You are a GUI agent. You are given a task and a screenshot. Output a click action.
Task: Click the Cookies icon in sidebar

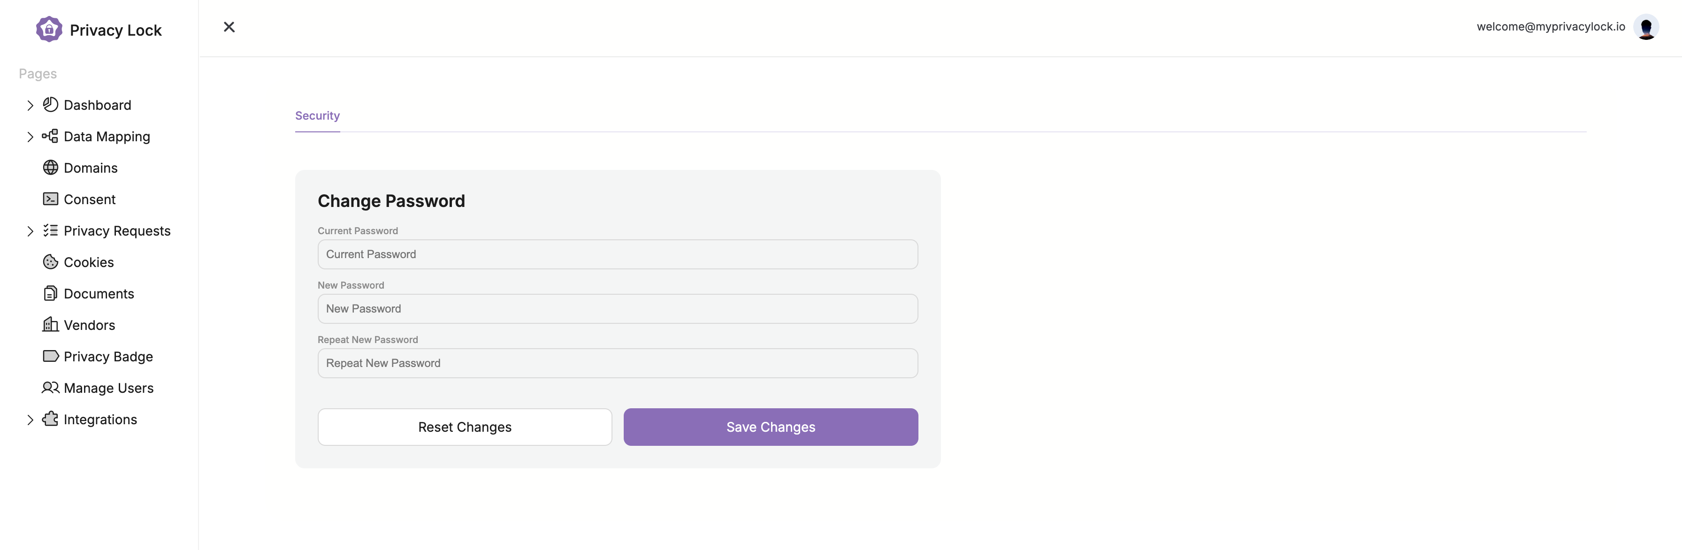(49, 261)
